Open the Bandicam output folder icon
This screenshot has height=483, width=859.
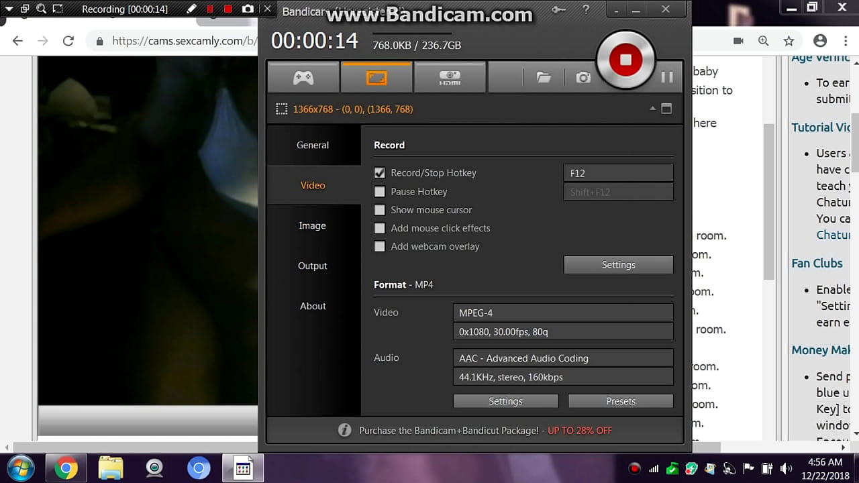544,78
